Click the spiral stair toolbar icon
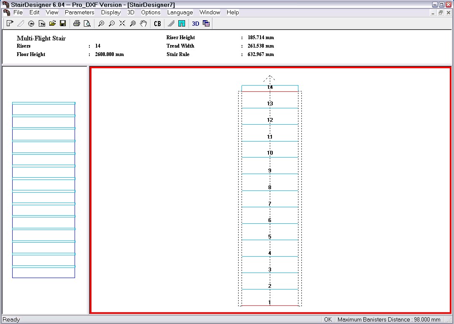Viewport: 454px width, 324px height. (31, 24)
